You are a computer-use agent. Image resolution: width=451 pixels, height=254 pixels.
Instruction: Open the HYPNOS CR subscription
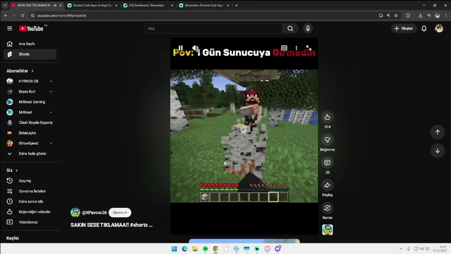[30, 81]
